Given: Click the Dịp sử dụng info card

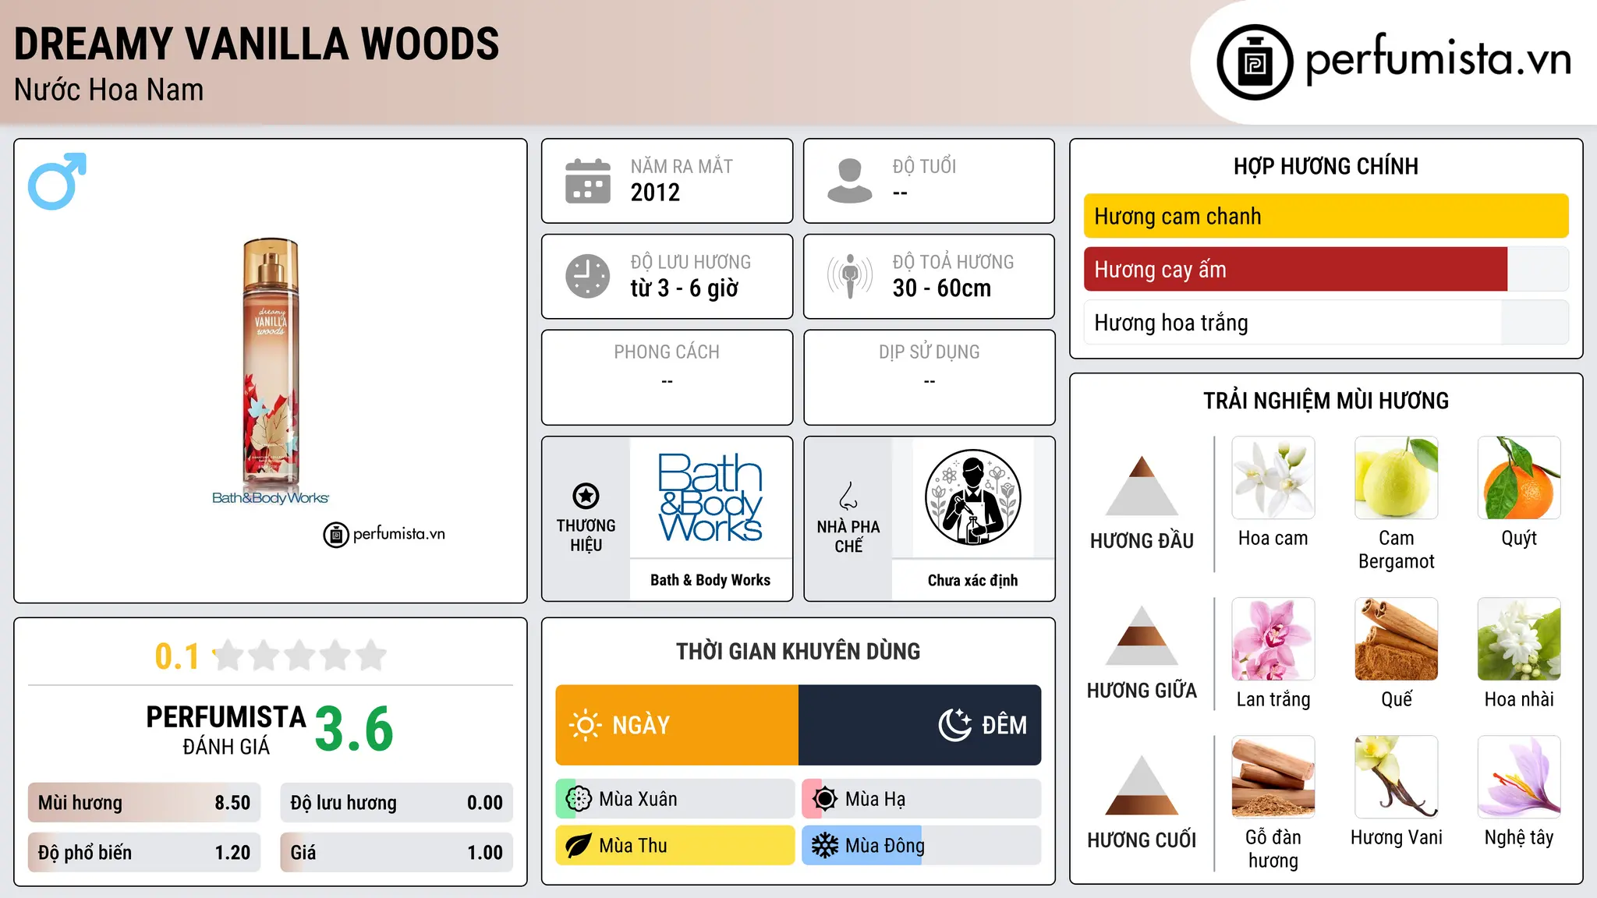Looking at the screenshot, I should tap(929, 377).
